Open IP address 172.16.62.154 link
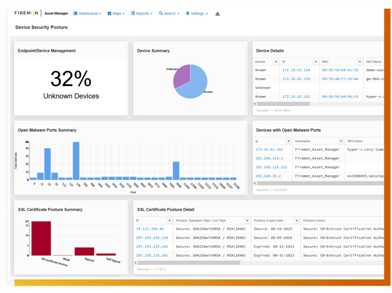 [x=296, y=70]
